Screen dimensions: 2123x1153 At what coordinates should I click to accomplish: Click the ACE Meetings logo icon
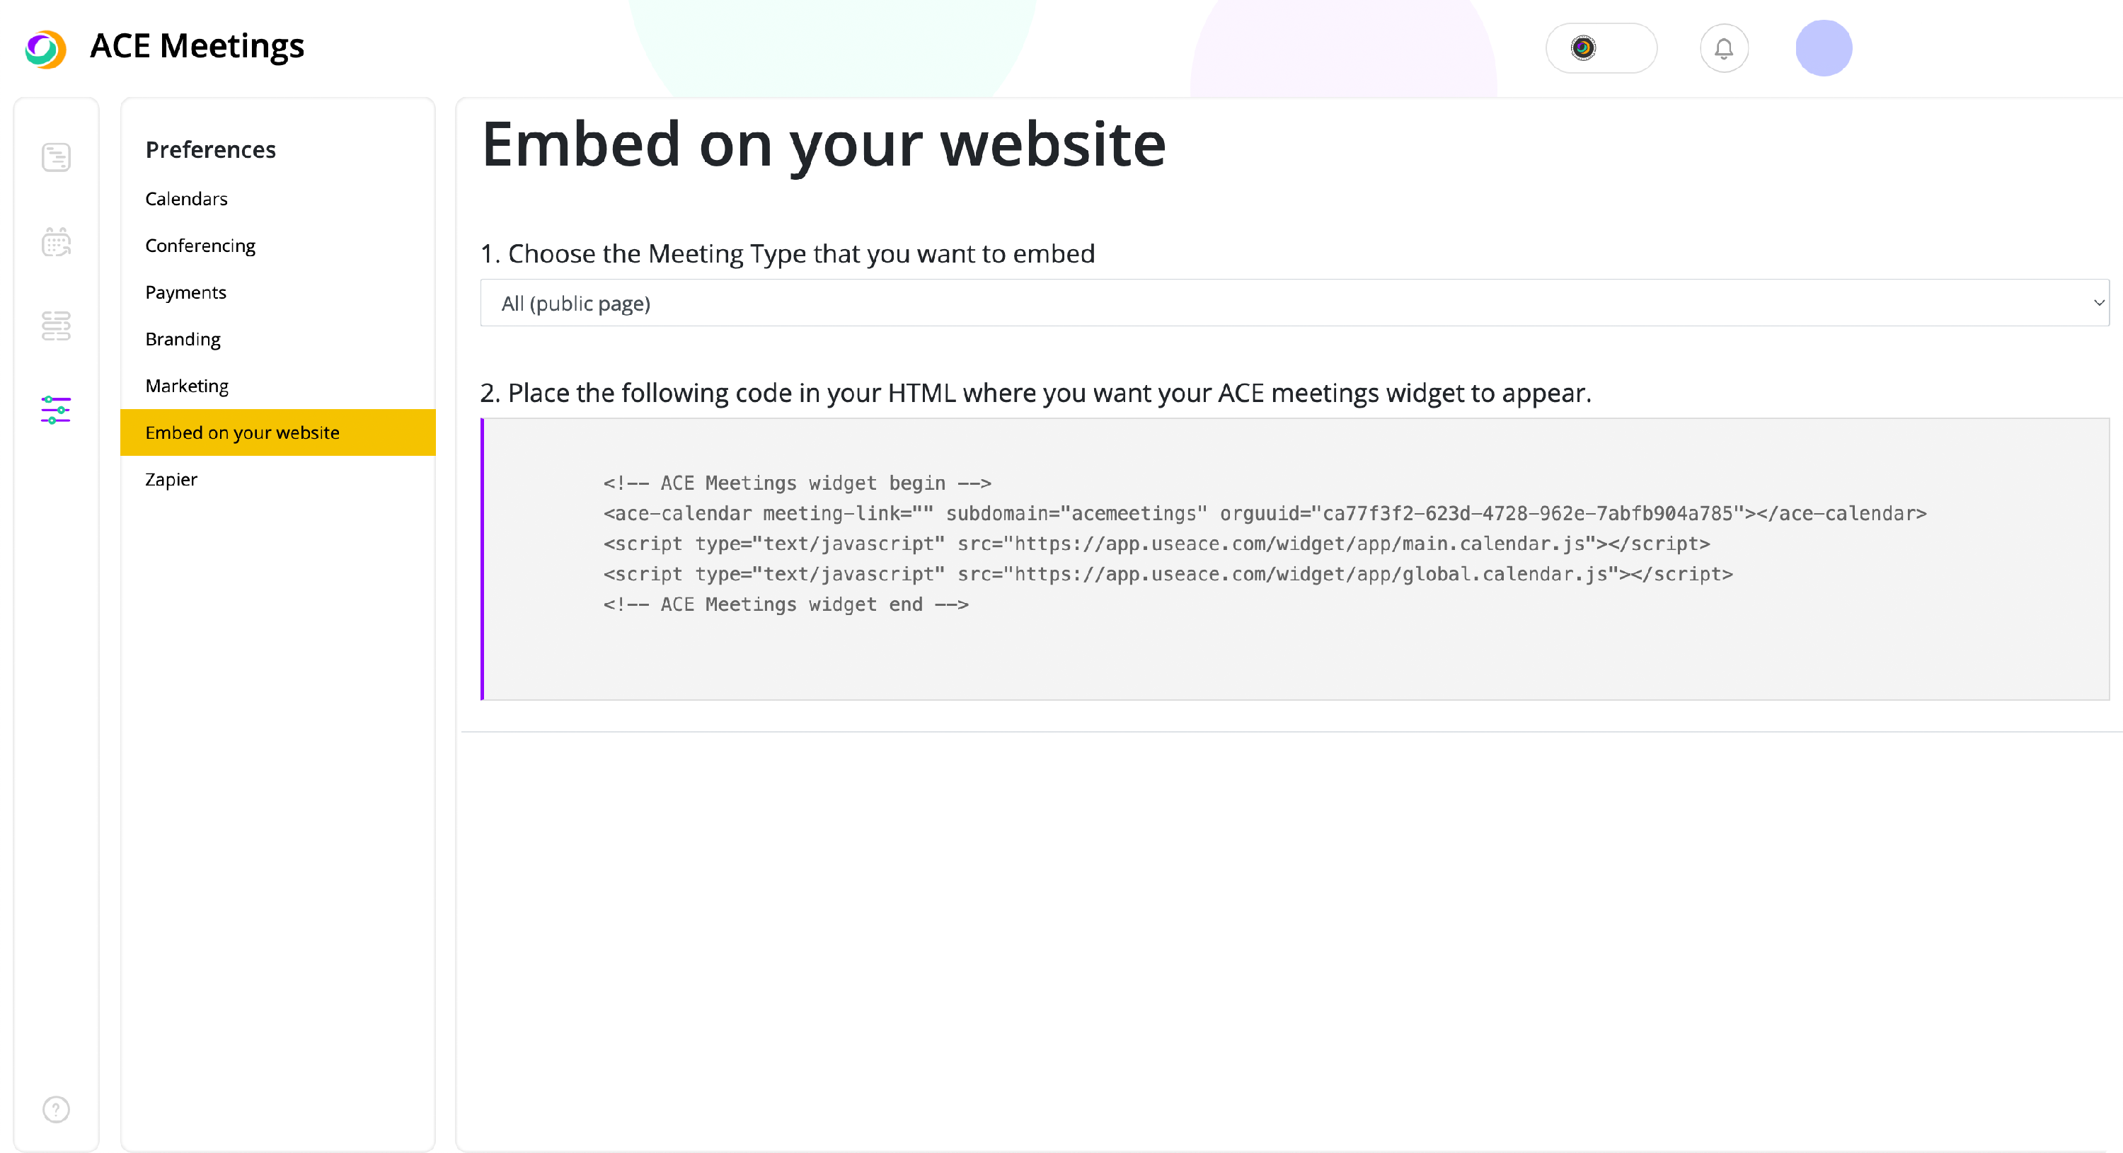click(45, 49)
